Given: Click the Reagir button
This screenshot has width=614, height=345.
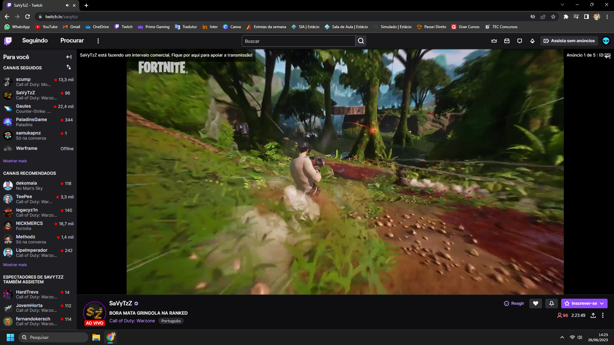Looking at the screenshot, I should coord(514,303).
